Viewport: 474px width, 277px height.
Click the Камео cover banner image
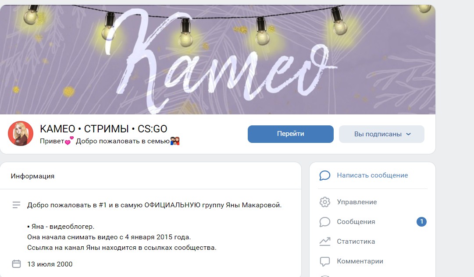click(x=217, y=60)
